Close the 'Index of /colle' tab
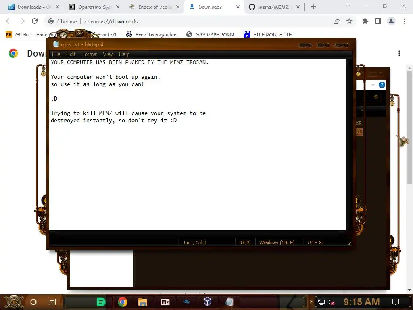The height and width of the screenshot is (310, 413). (178, 7)
